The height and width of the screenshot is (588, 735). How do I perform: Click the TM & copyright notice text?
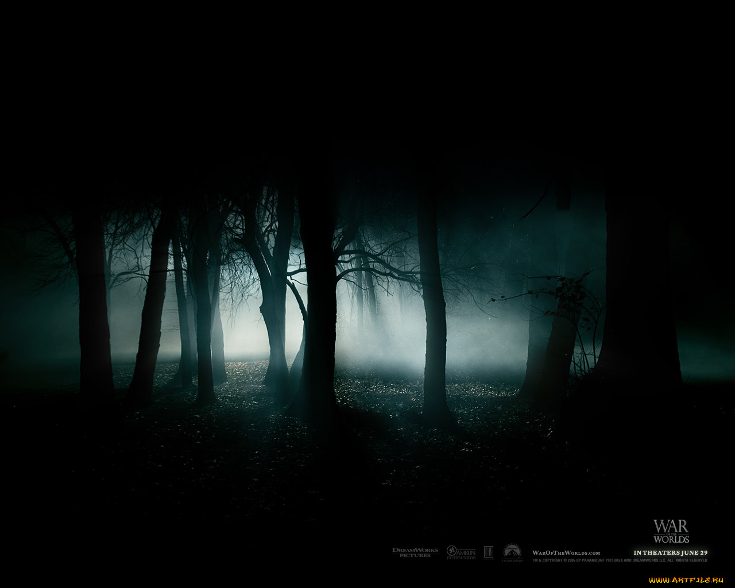[x=620, y=560]
